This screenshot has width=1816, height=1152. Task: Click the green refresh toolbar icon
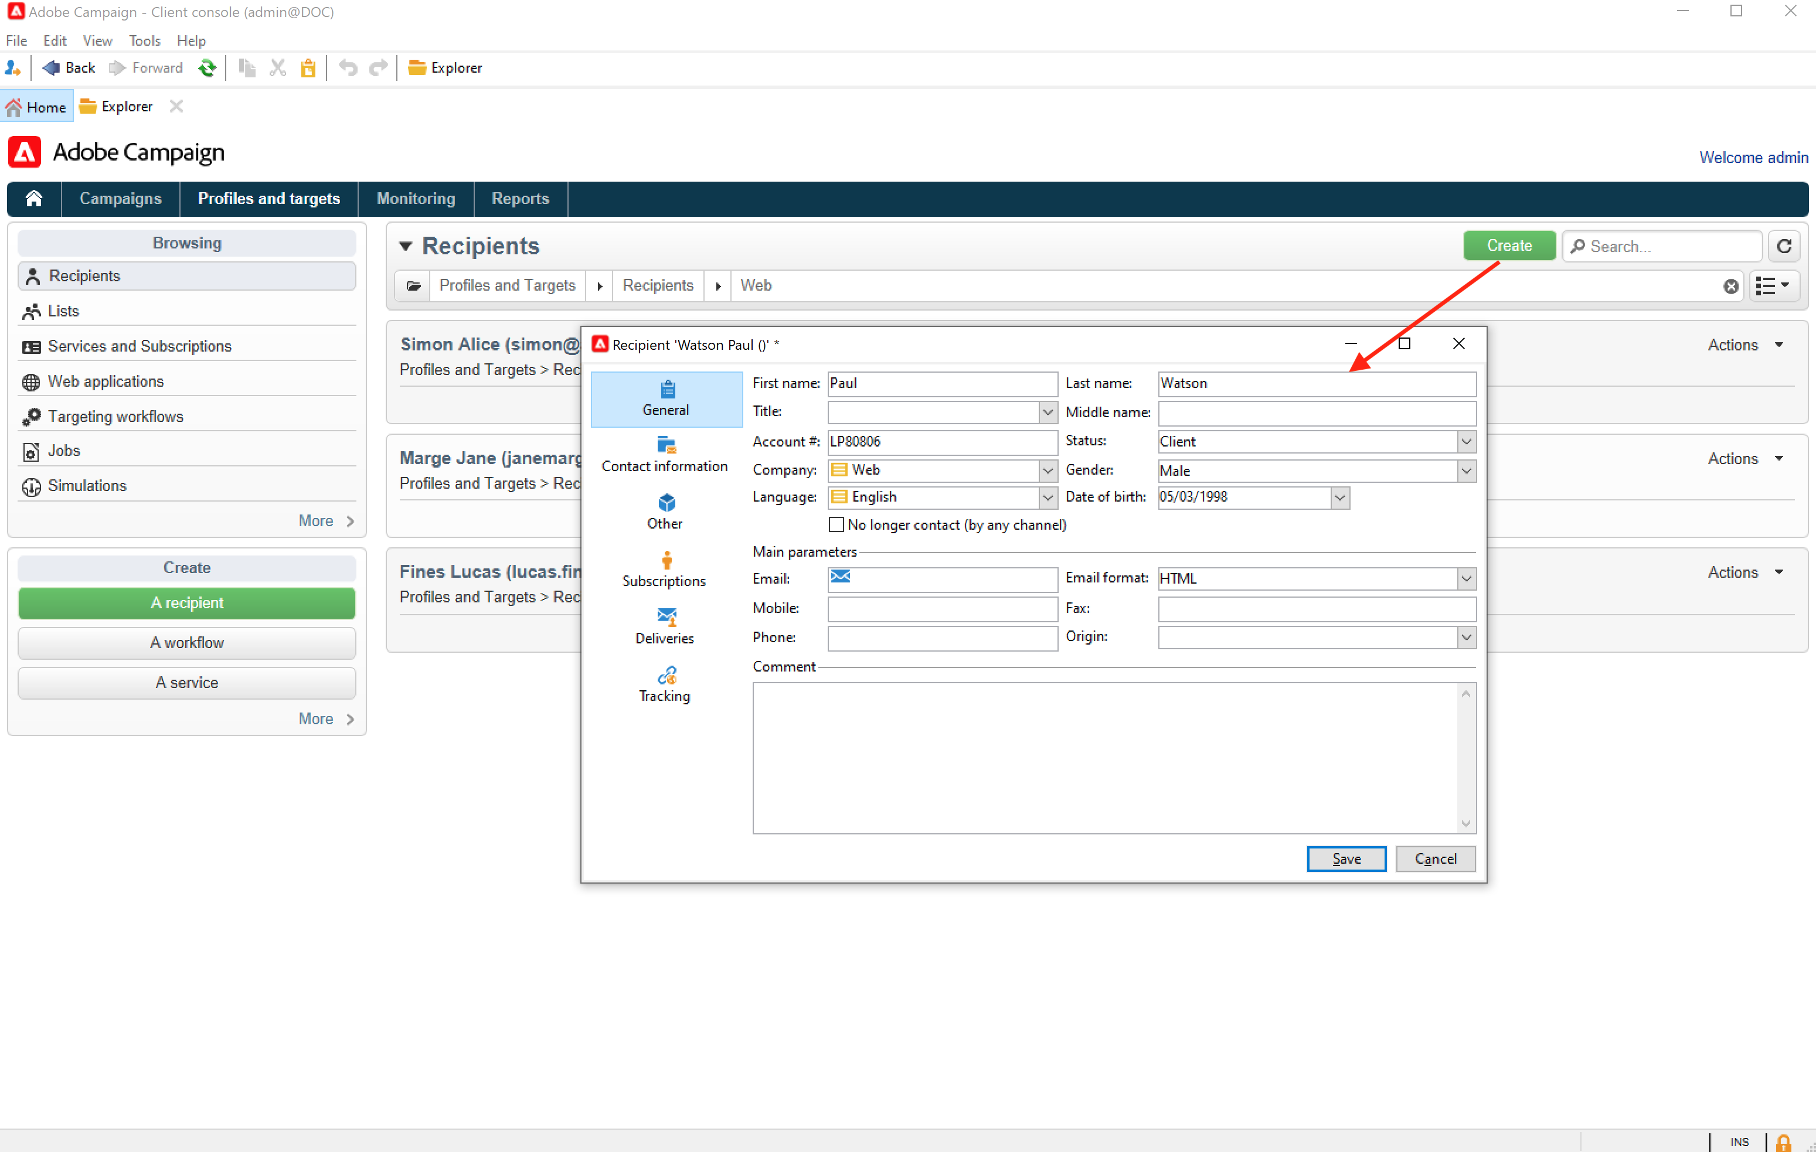click(207, 68)
